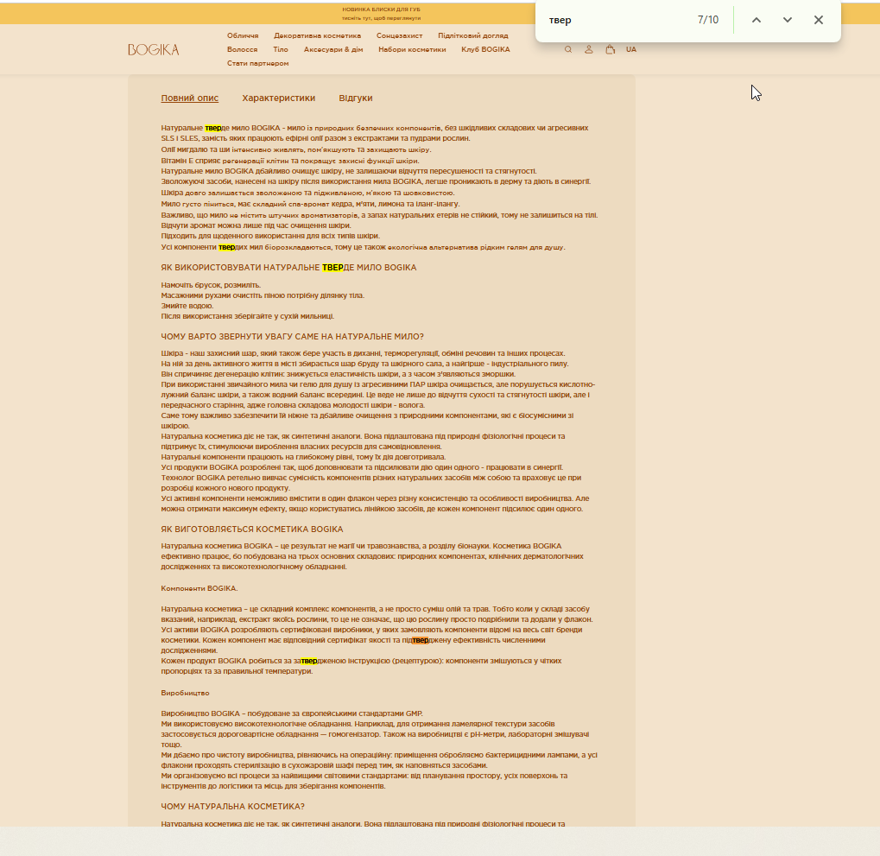
Task: Click the line Змийте водою.
Action: [187, 306]
